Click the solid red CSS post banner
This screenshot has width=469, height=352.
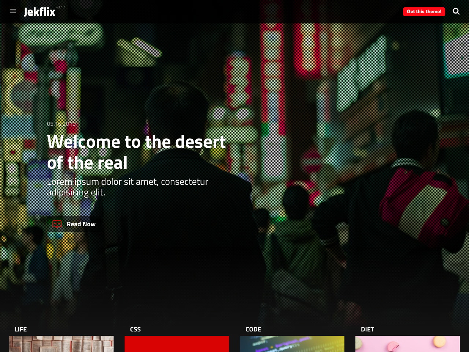pos(177,344)
